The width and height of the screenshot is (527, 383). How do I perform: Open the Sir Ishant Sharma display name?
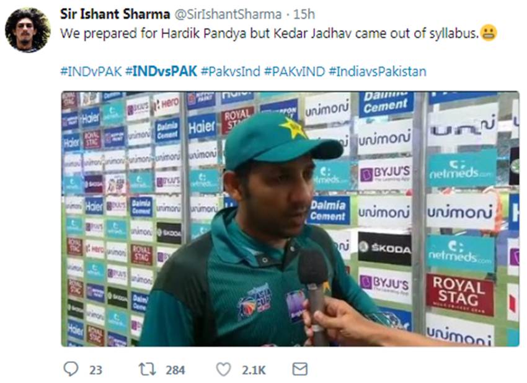pyautogui.click(x=115, y=14)
